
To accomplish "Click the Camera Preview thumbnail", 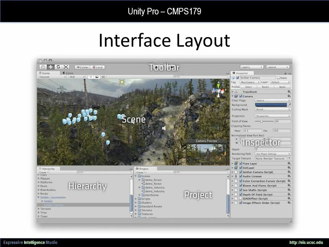I will (206, 153).
